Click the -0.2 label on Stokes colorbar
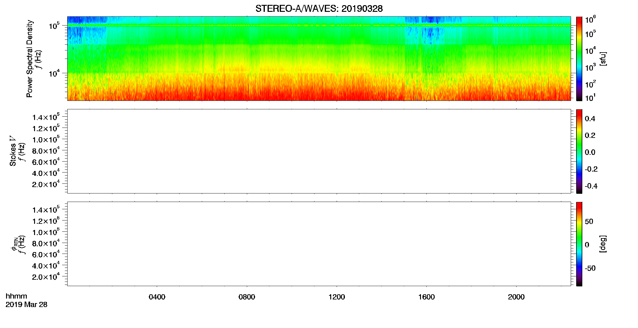This screenshot has width=638, height=328. 591,169
